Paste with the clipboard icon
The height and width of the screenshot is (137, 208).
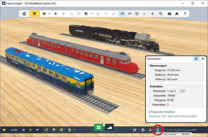click(x=86, y=14)
